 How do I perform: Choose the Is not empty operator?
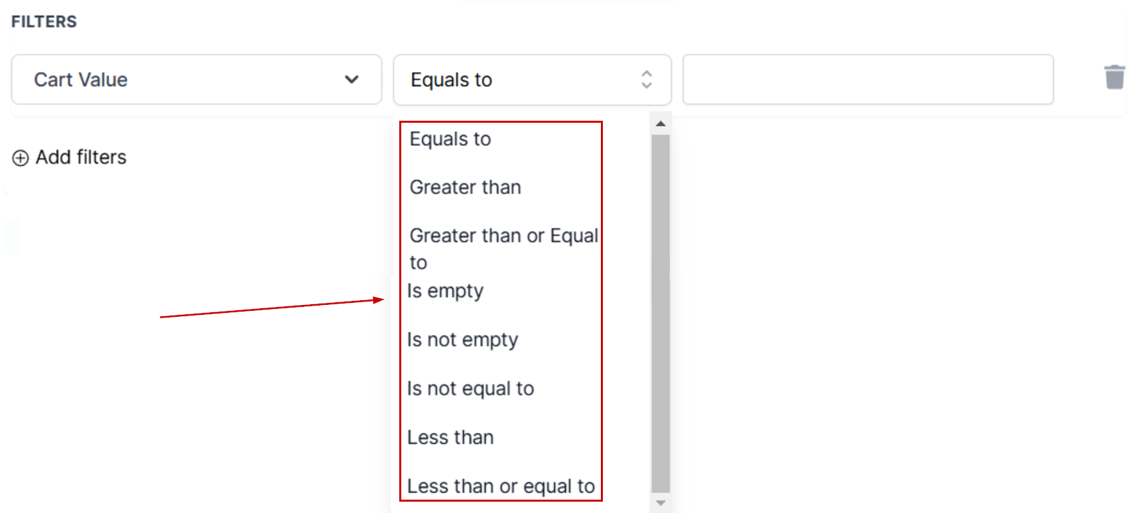[463, 340]
